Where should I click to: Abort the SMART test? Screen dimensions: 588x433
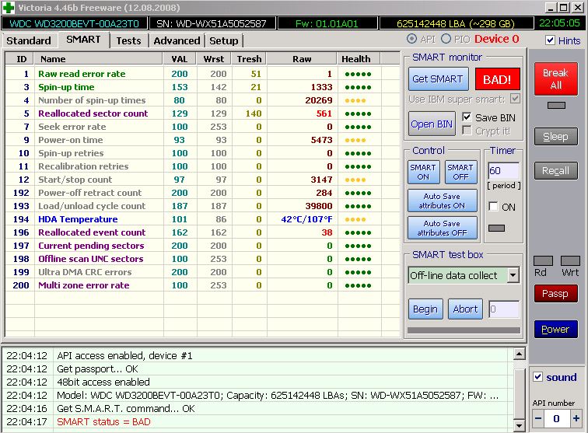click(x=465, y=309)
